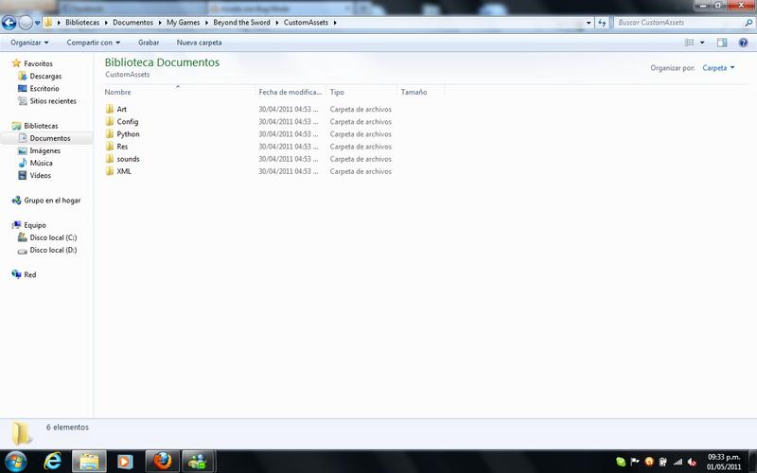Launch Firefox from the taskbar
This screenshot has width=757, height=473.
coord(163,461)
